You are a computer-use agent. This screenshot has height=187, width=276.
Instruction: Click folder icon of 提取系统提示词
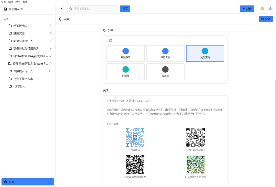point(10,64)
